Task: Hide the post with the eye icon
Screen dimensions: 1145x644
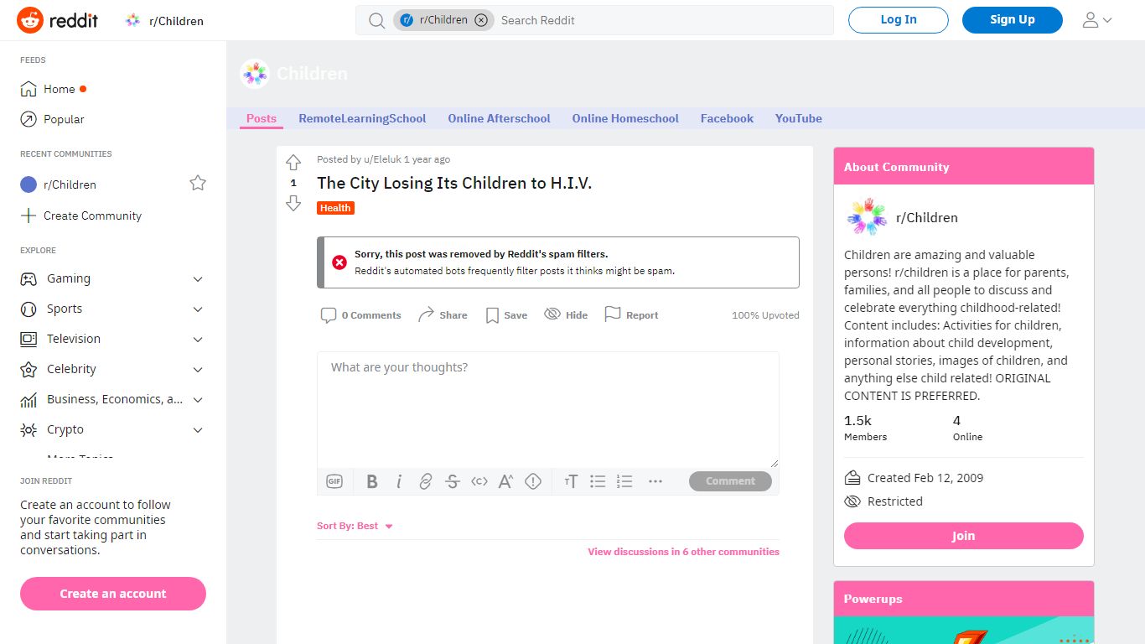Action: [x=552, y=314]
